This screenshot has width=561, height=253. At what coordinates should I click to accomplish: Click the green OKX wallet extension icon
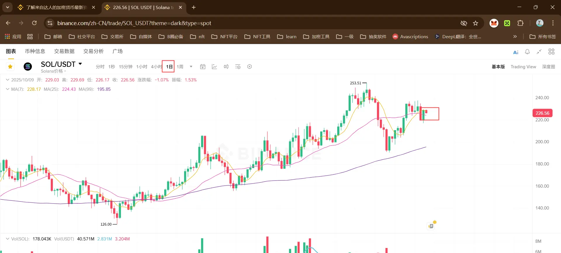tap(507, 23)
